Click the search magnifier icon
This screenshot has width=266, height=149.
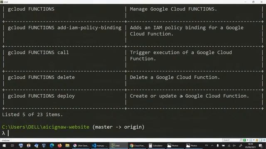tap(241, 140)
